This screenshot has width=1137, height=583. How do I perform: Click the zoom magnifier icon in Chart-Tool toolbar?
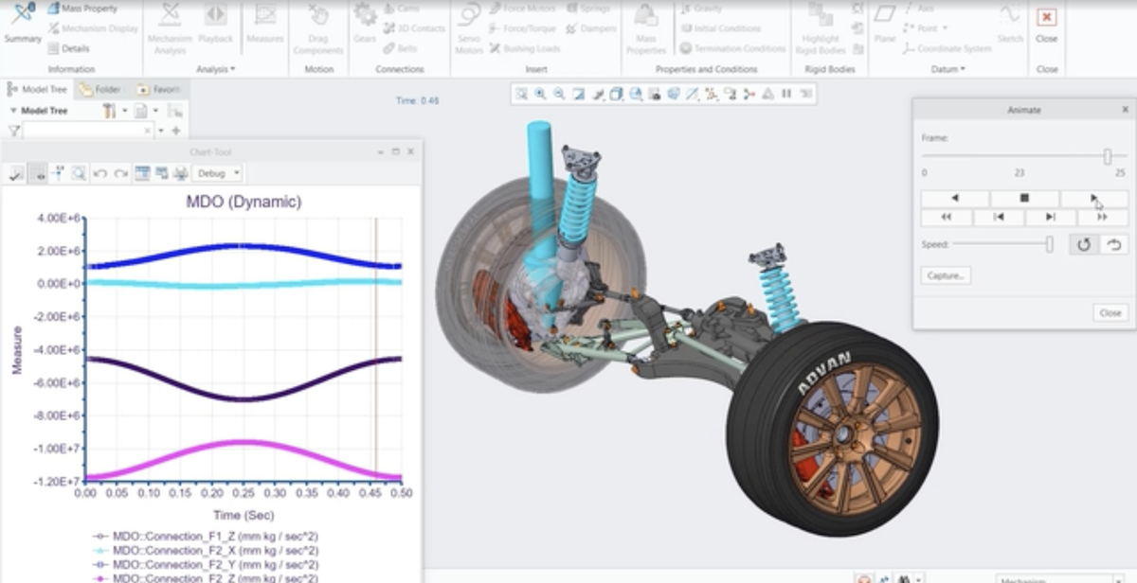pyautogui.click(x=79, y=173)
